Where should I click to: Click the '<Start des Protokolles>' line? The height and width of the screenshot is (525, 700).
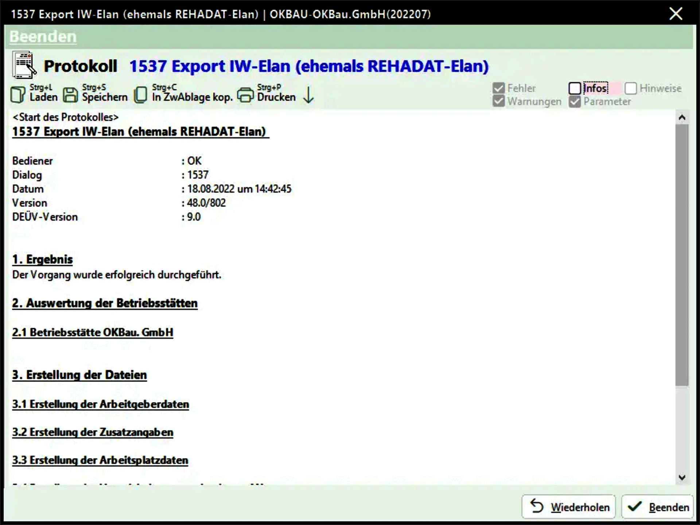coord(66,117)
